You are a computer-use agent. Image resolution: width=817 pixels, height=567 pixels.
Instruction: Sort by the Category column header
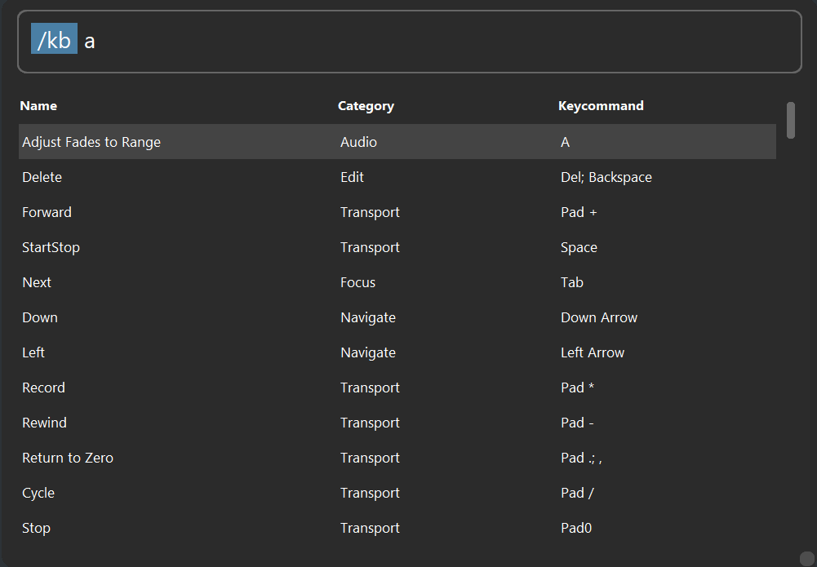click(x=366, y=106)
